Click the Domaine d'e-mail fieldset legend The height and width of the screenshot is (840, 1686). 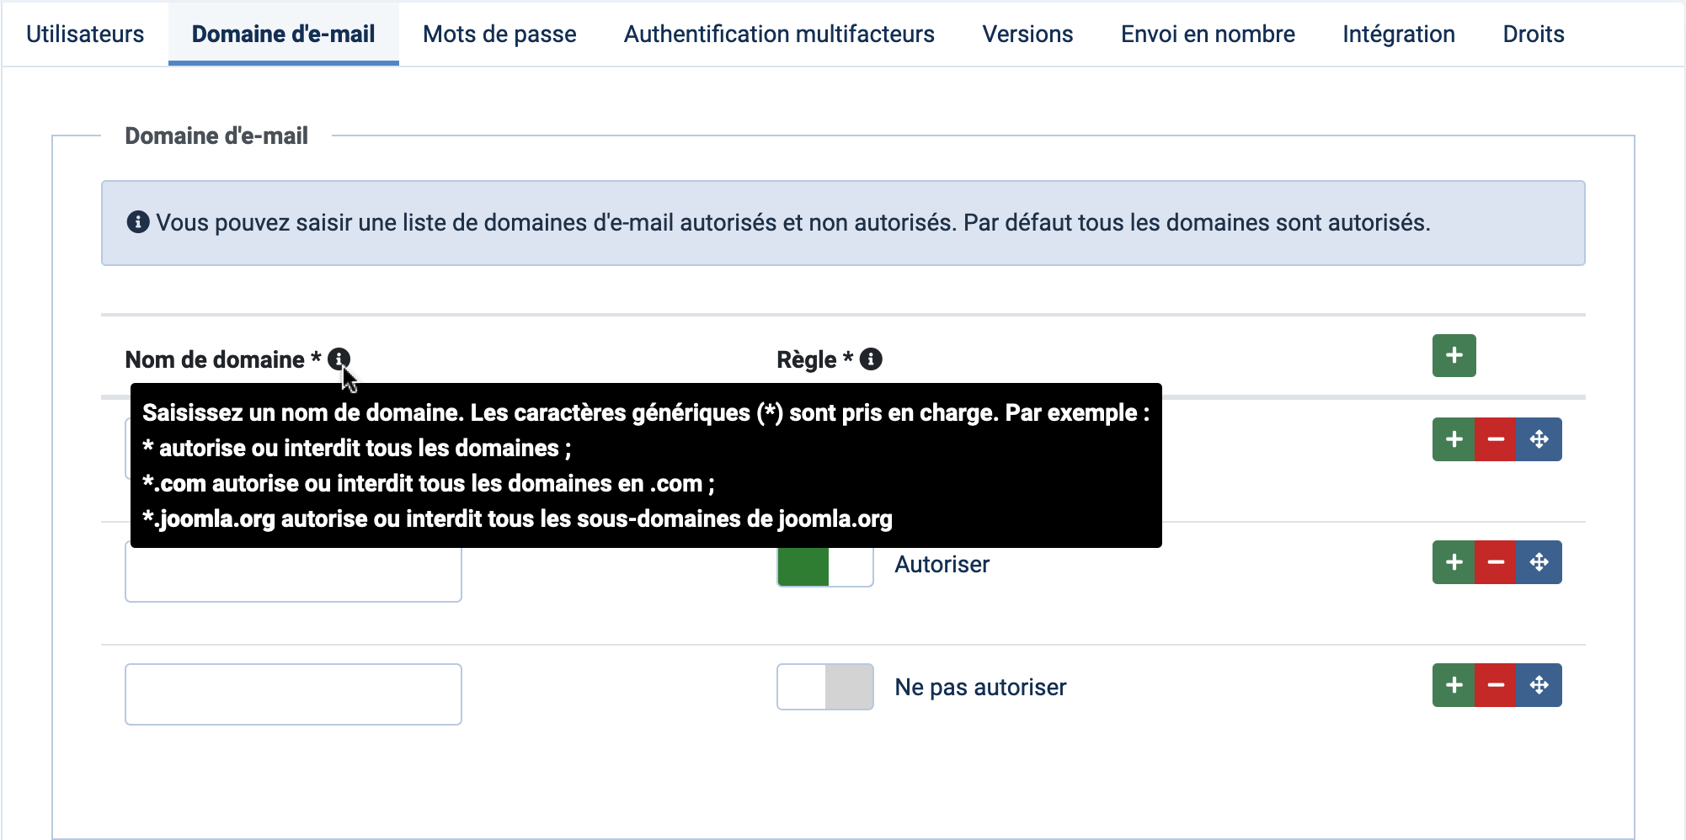point(216,136)
